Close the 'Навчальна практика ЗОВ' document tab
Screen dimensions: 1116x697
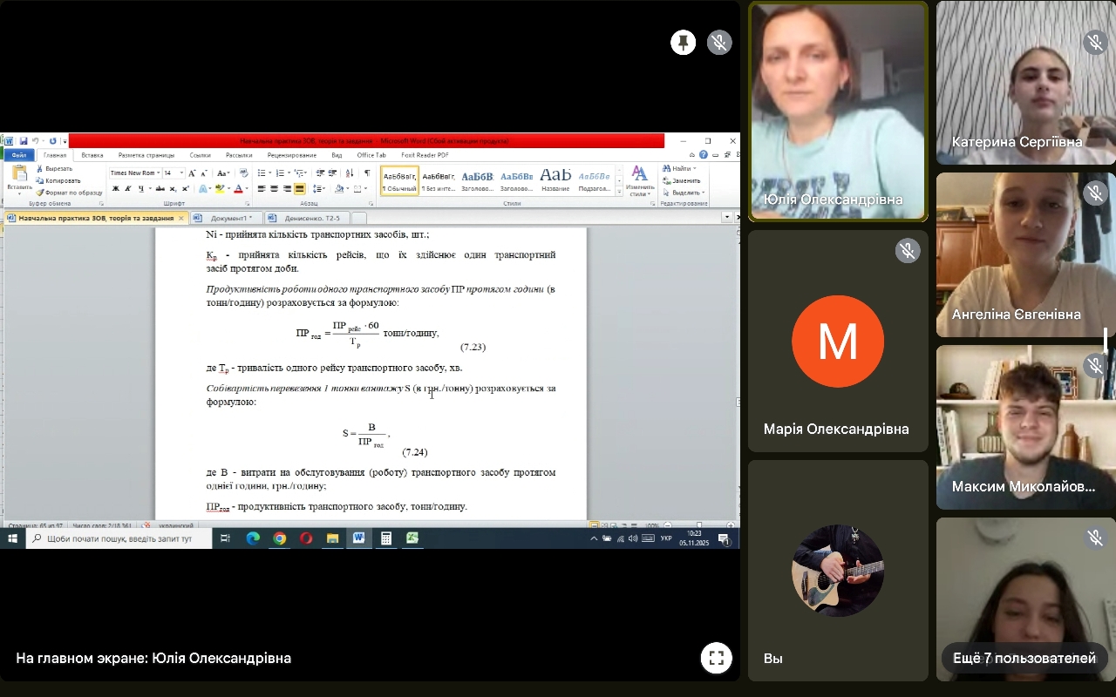(180, 218)
